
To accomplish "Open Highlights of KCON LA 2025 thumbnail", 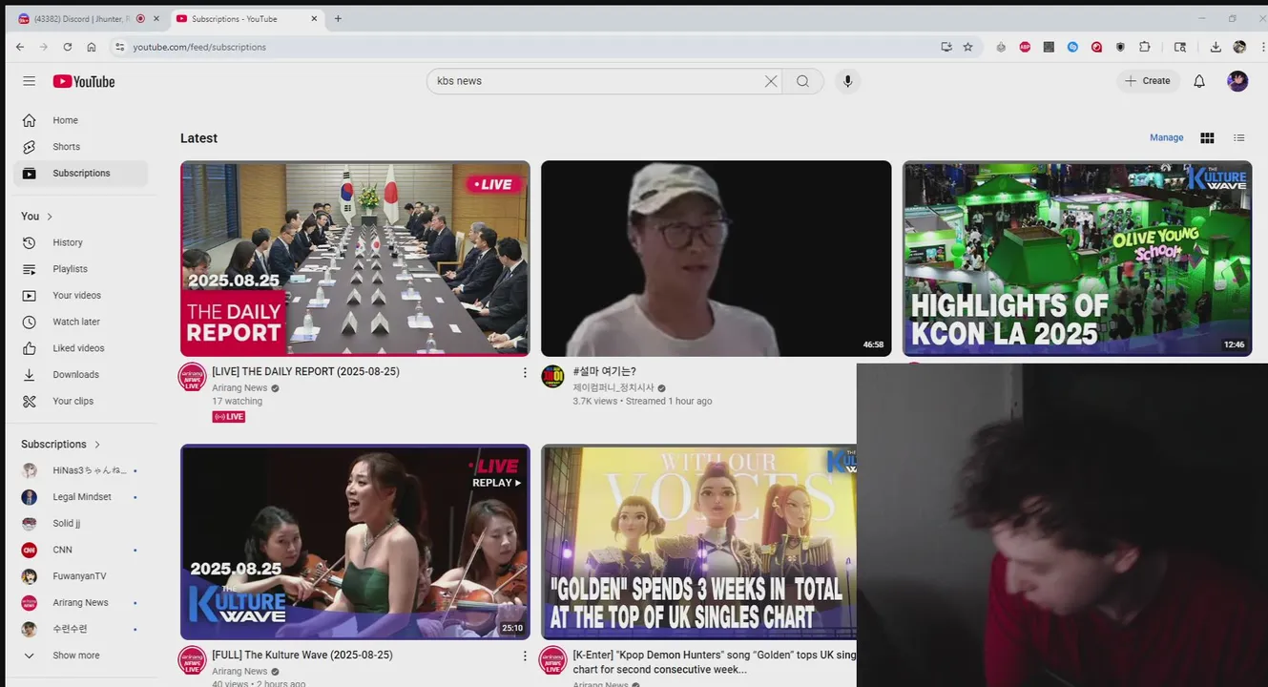I will pos(1077,259).
